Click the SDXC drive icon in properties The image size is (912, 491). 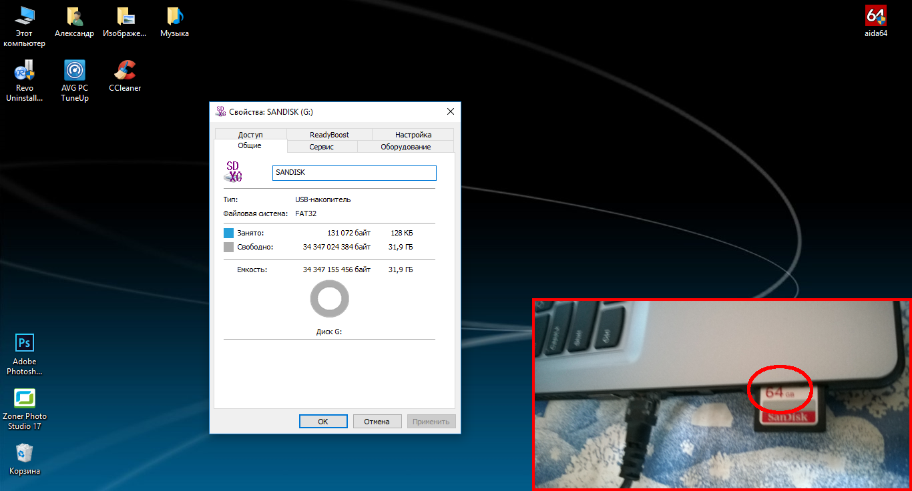point(234,172)
